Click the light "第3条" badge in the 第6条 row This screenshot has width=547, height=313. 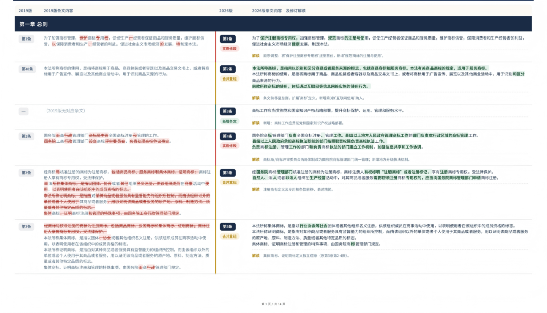(x=26, y=227)
